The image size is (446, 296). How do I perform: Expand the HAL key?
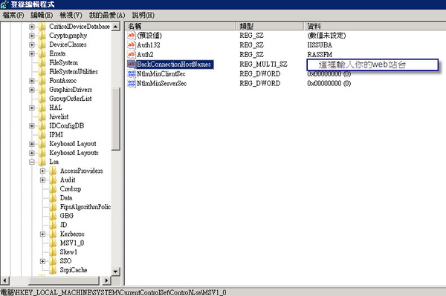[32, 108]
